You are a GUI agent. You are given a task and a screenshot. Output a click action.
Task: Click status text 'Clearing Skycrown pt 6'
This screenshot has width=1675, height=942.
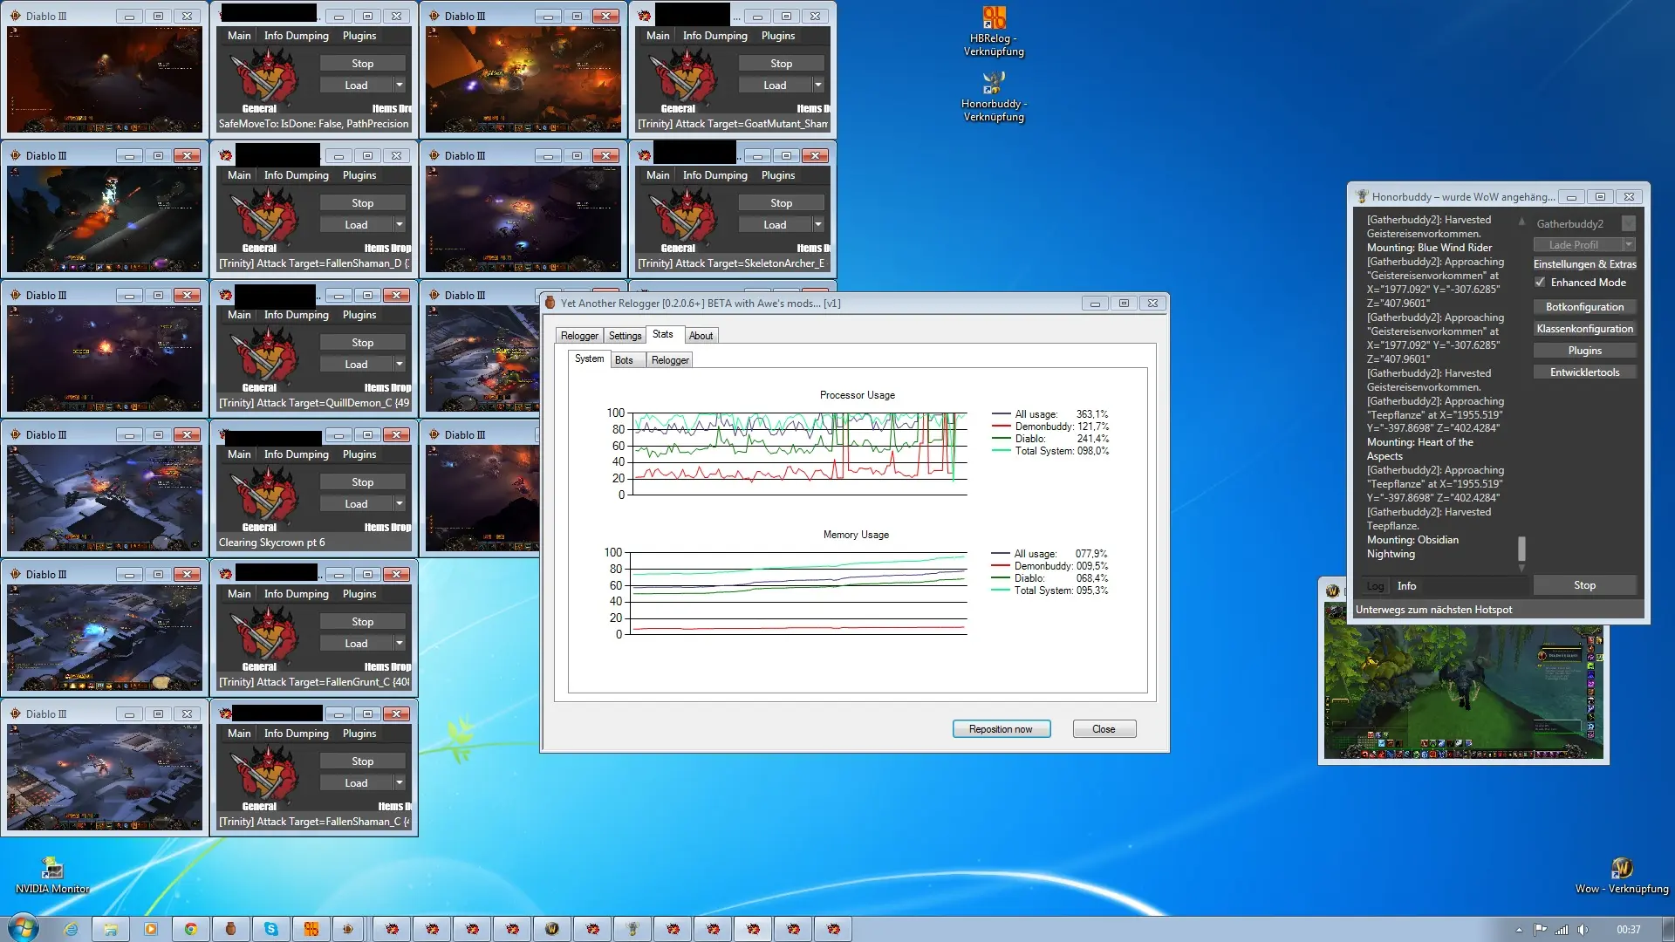271,543
